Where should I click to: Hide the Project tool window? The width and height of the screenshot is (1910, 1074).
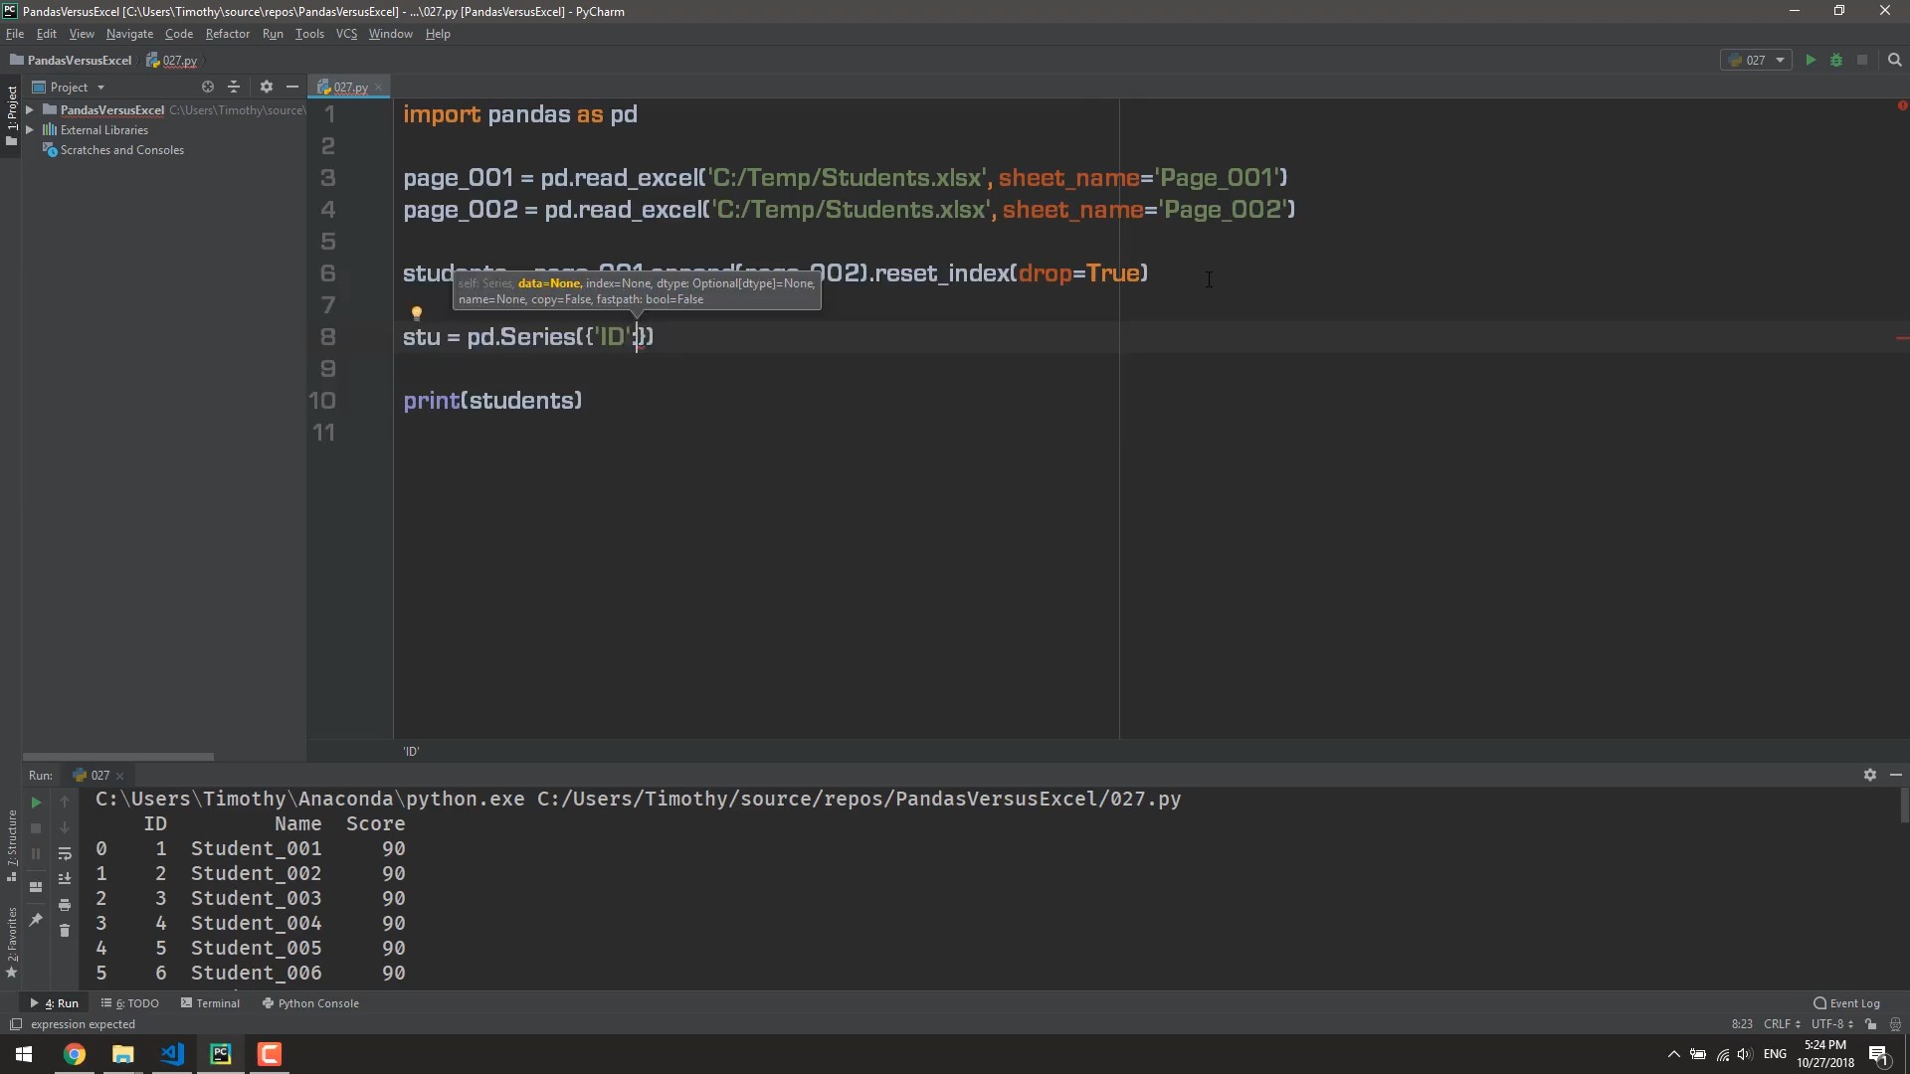tap(291, 87)
